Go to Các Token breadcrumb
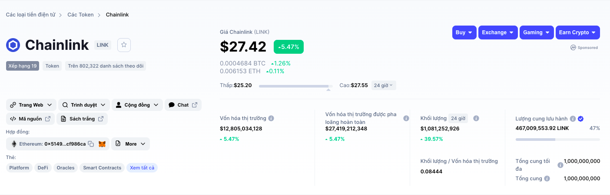 (80, 15)
